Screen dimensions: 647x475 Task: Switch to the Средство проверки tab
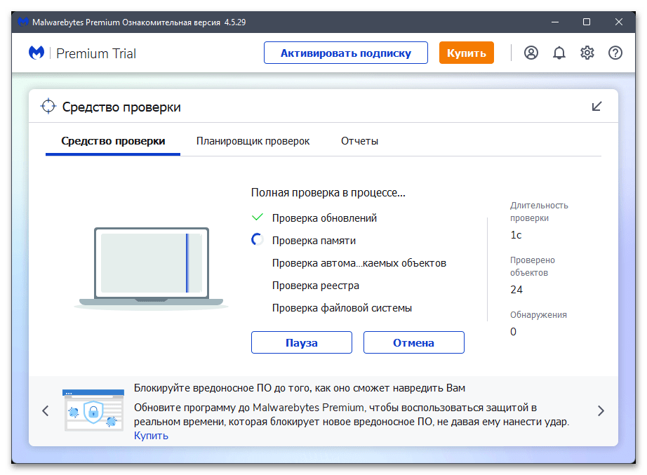[113, 141]
